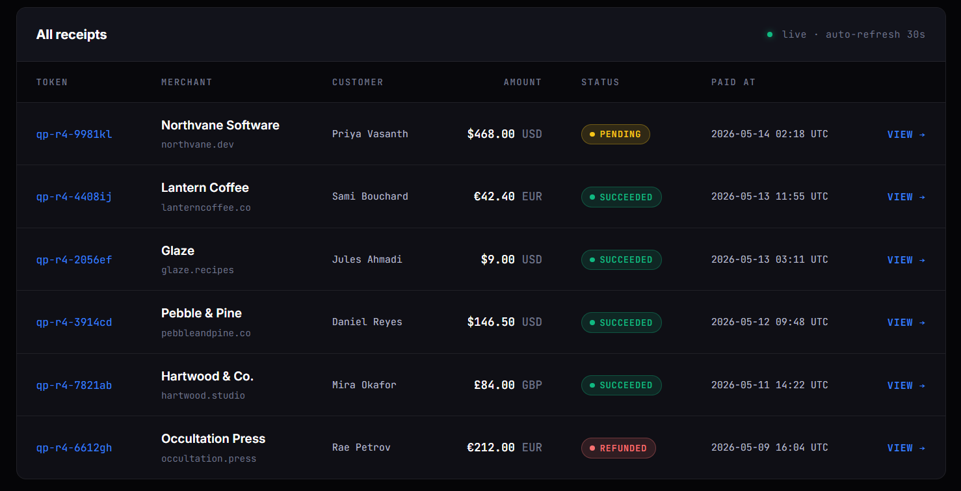The width and height of the screenshot is (961, 491).
Task: Select the PENDING status badge
Action: pos(615,135)
